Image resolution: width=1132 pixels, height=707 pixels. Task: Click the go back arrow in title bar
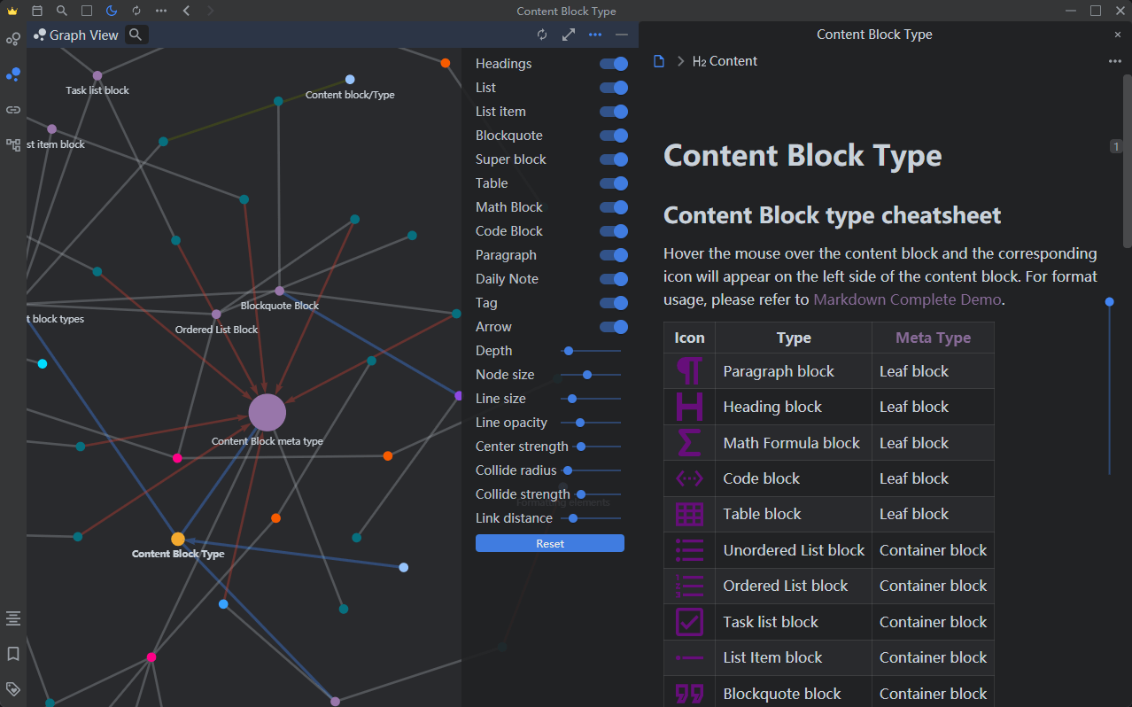pos(186,11)
